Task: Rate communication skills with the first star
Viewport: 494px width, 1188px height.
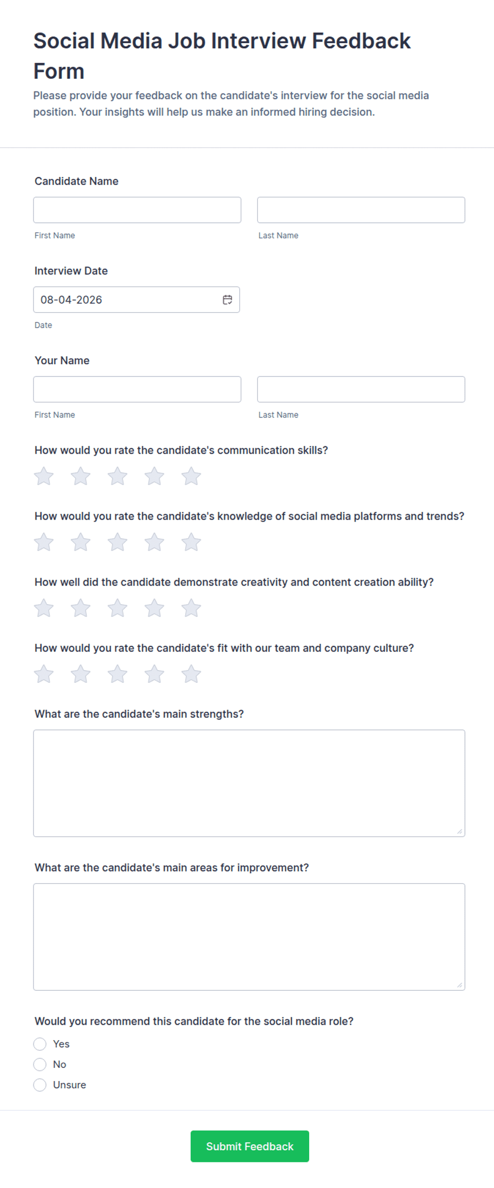Action: [44, 476]
